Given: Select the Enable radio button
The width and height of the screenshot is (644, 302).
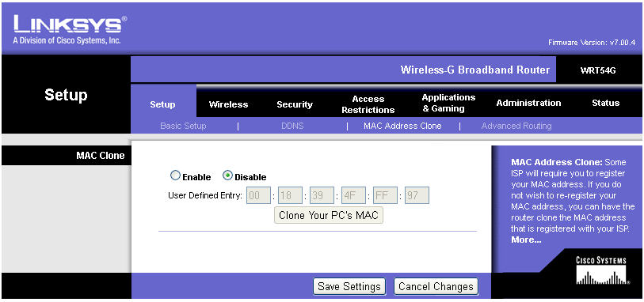Looking at the screenshot, I should click(175, 176).
